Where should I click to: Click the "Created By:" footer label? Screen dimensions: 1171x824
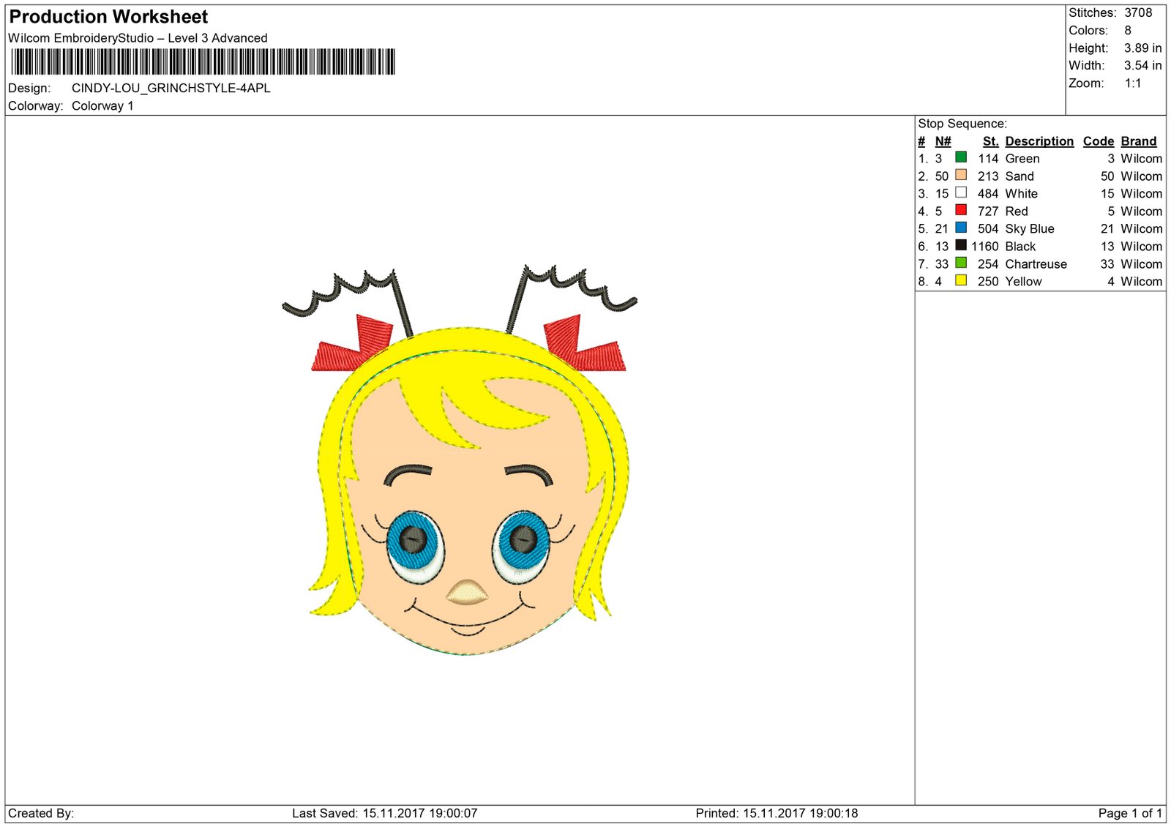pos(41,813)
